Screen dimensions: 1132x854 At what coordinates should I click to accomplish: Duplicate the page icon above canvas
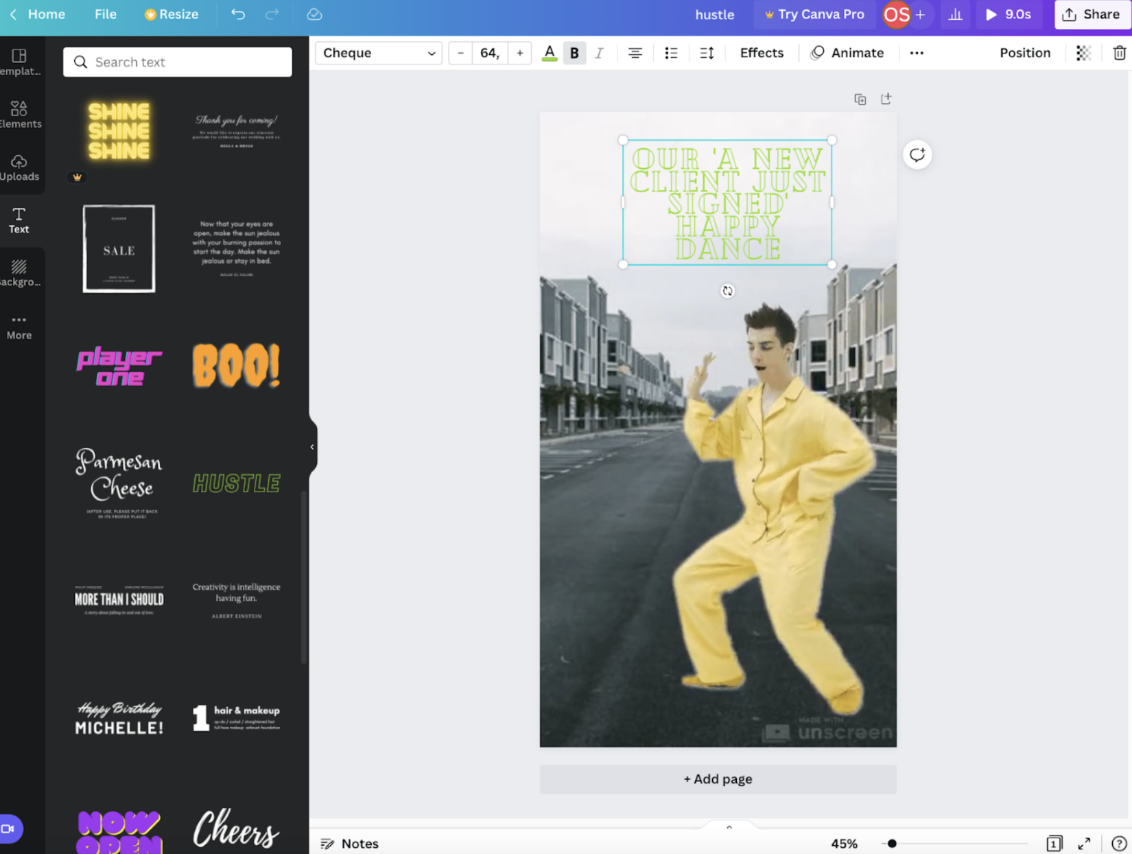coord(860,100)
